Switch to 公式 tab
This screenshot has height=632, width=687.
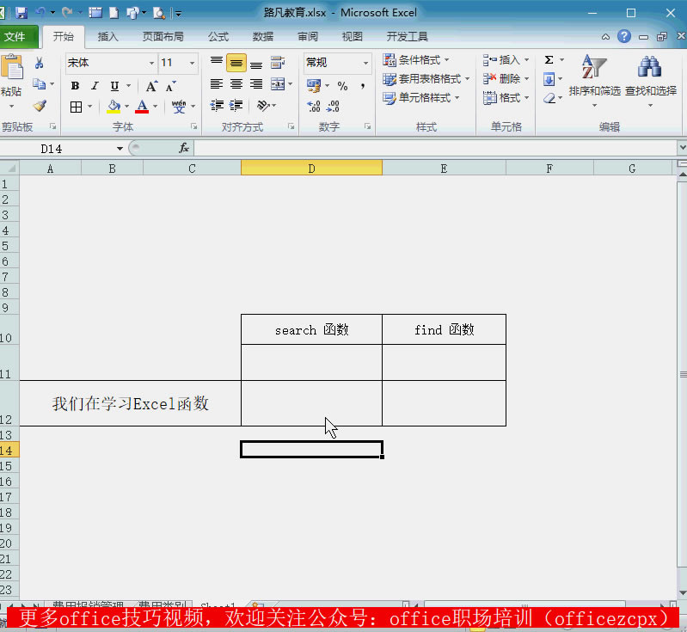pyautogui.click(x=218, y=37)
